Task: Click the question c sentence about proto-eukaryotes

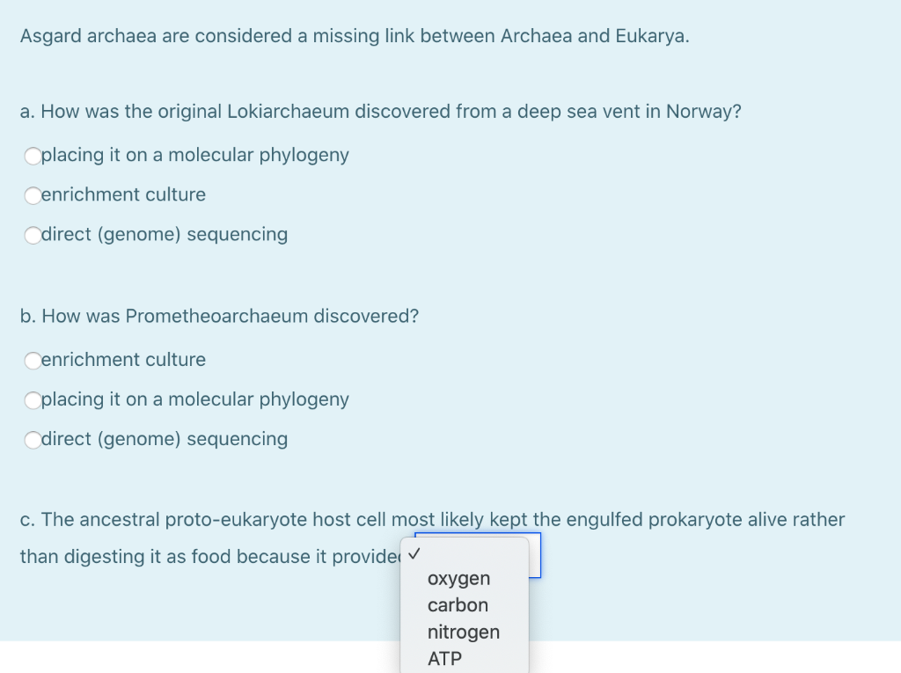Action: tap(431, 520)
